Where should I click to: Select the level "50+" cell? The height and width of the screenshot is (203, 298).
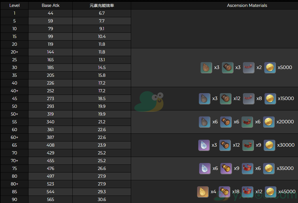[14, 114]
